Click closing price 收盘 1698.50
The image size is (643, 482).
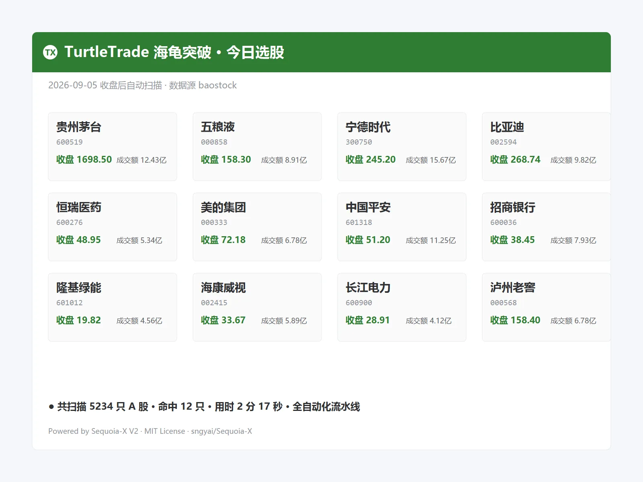[x=84, y=159]
